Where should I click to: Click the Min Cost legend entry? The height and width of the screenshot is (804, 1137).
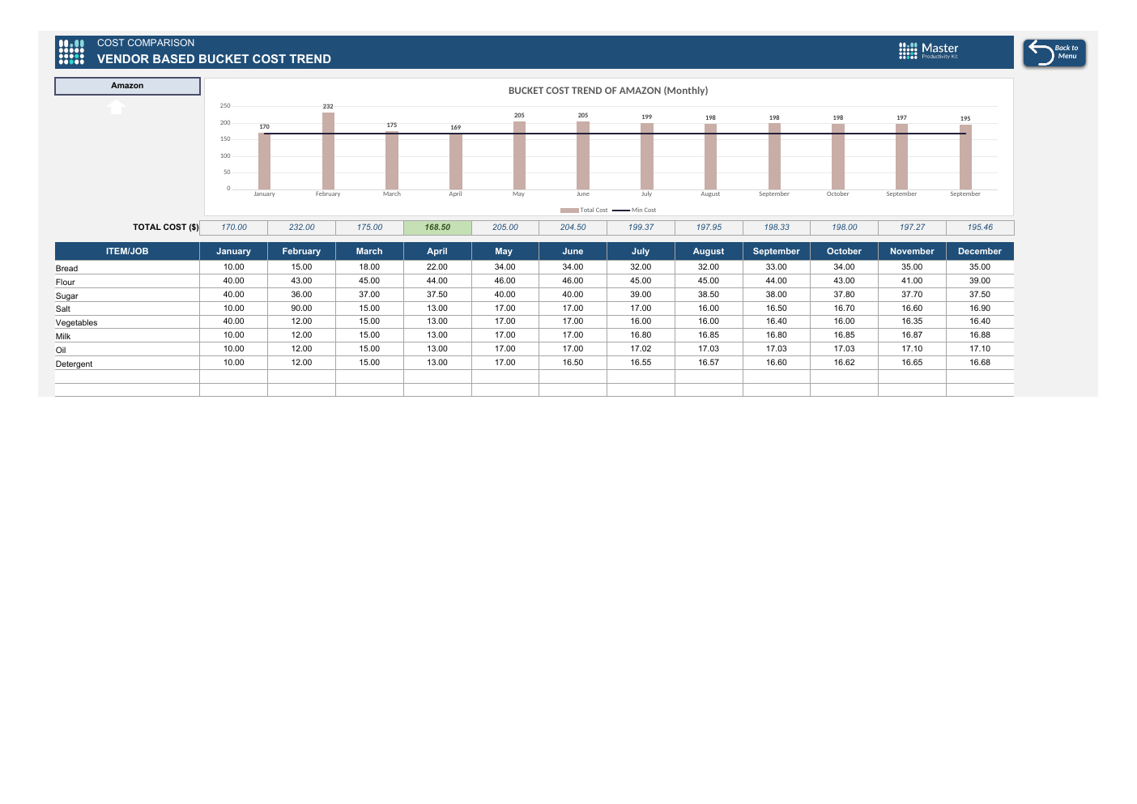634,211
